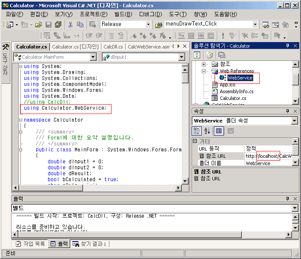Click the Show All Files icon in Solution Explorer

click(209, 55)
